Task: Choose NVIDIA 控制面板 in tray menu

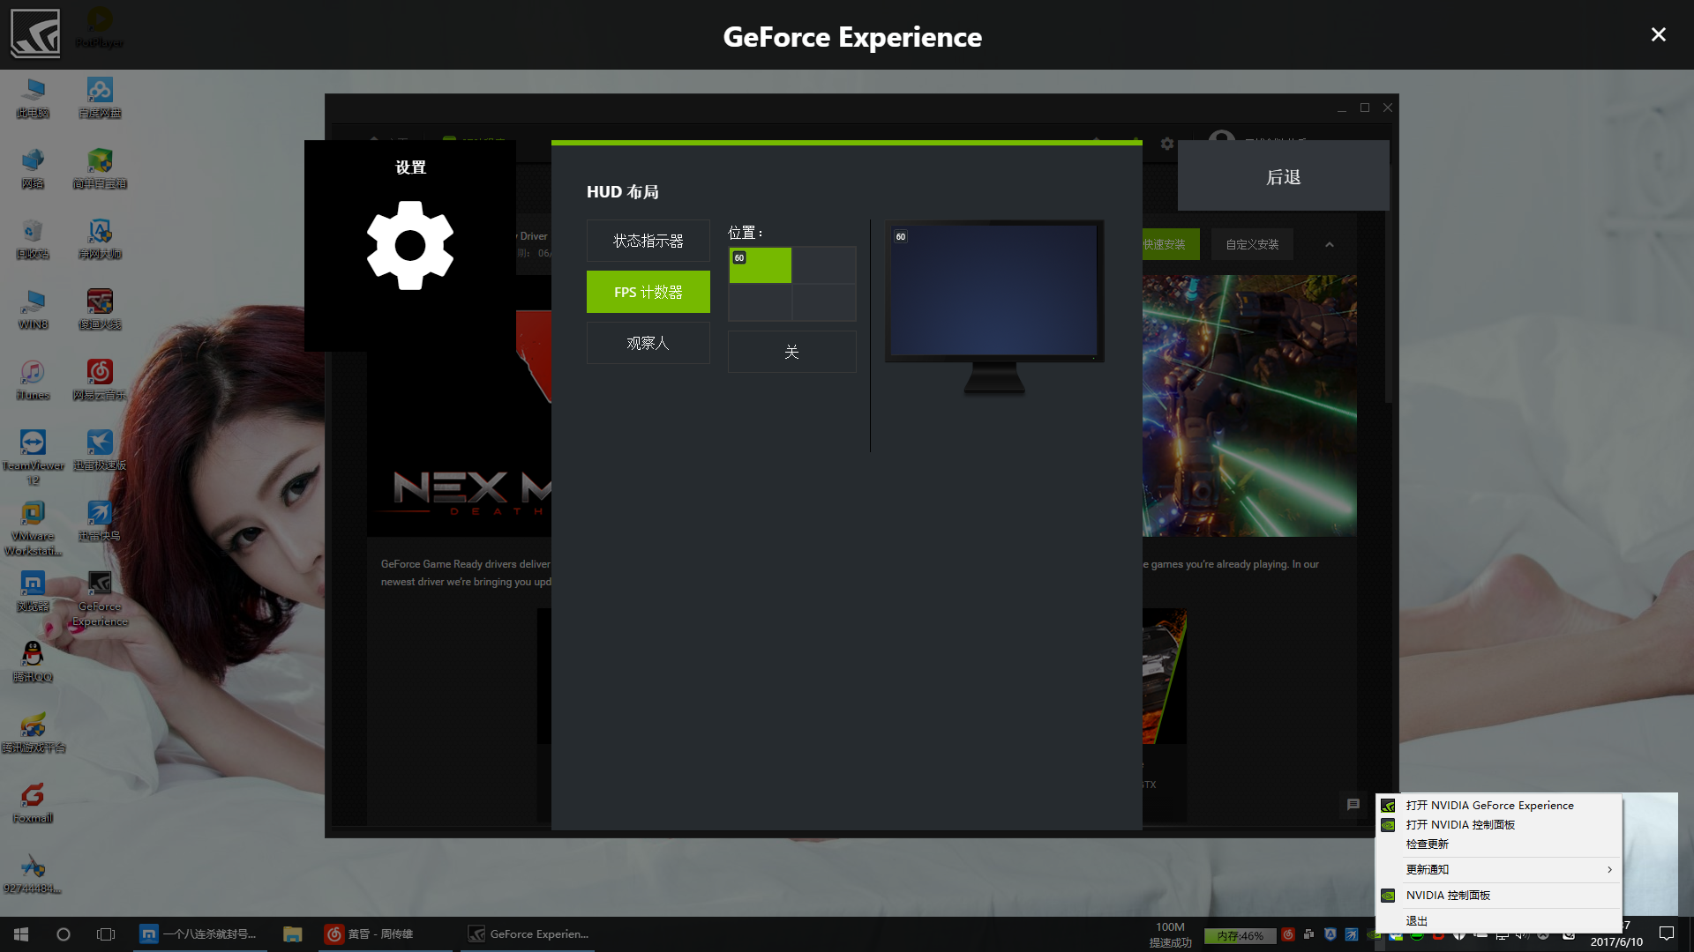Action: 1500,895
